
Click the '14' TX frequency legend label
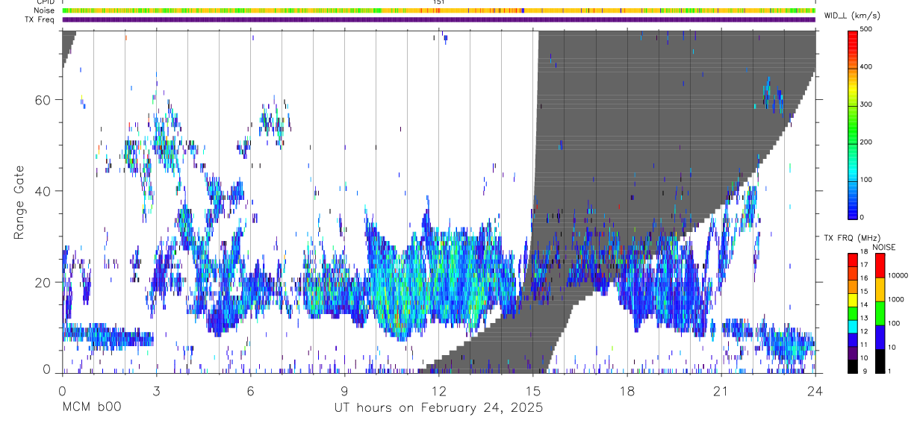click(865, 304)
